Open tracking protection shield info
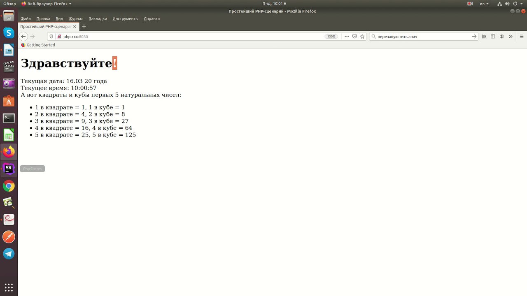Screen dimensions: 527x296 point(51,37)
